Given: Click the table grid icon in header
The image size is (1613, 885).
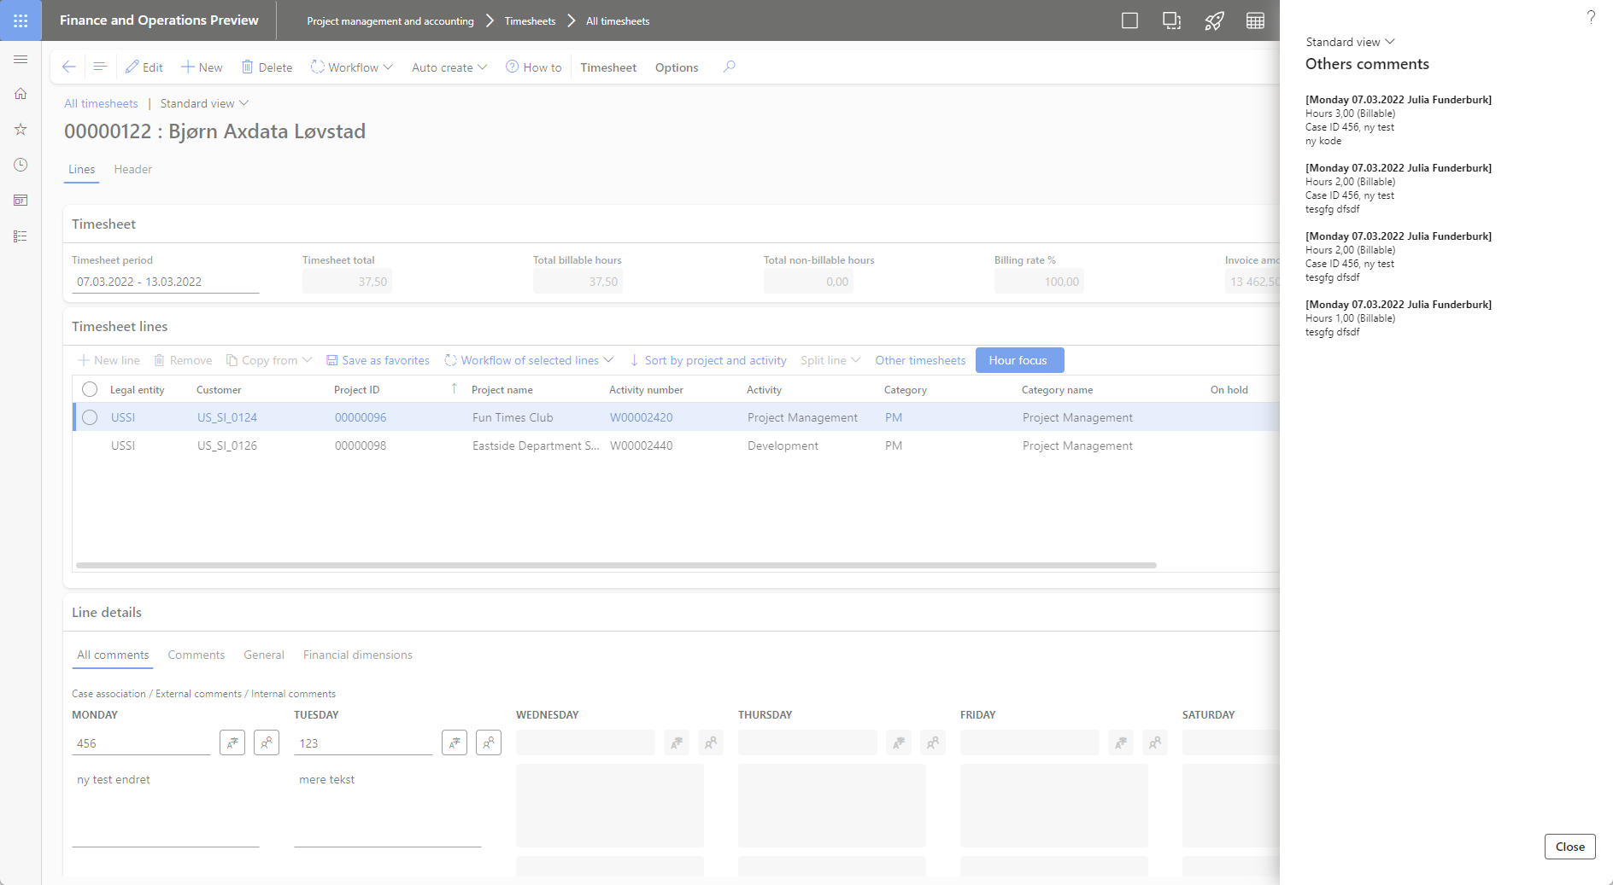Looking at the screenshot, I should click(1255, 20).
